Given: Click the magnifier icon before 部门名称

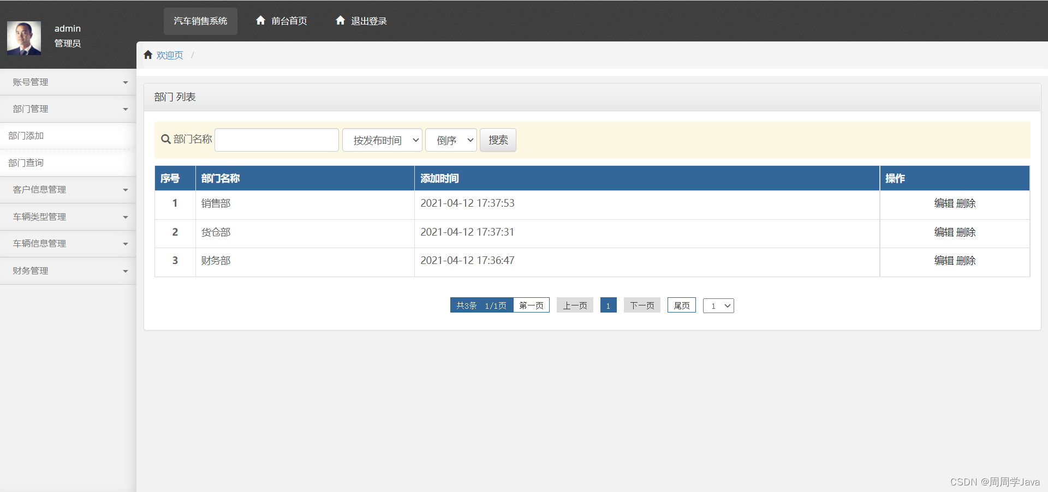Looking at the screenshot, I should click(x=165, y=140).
